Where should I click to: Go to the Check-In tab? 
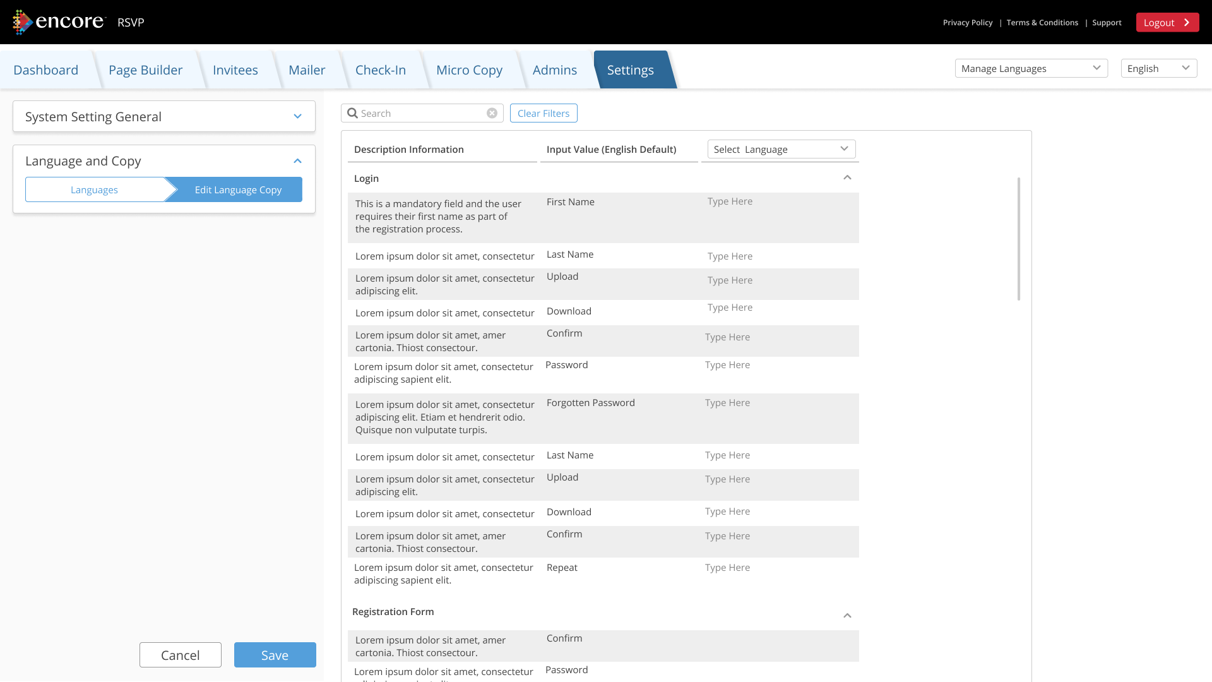click(x=380, y=70)
